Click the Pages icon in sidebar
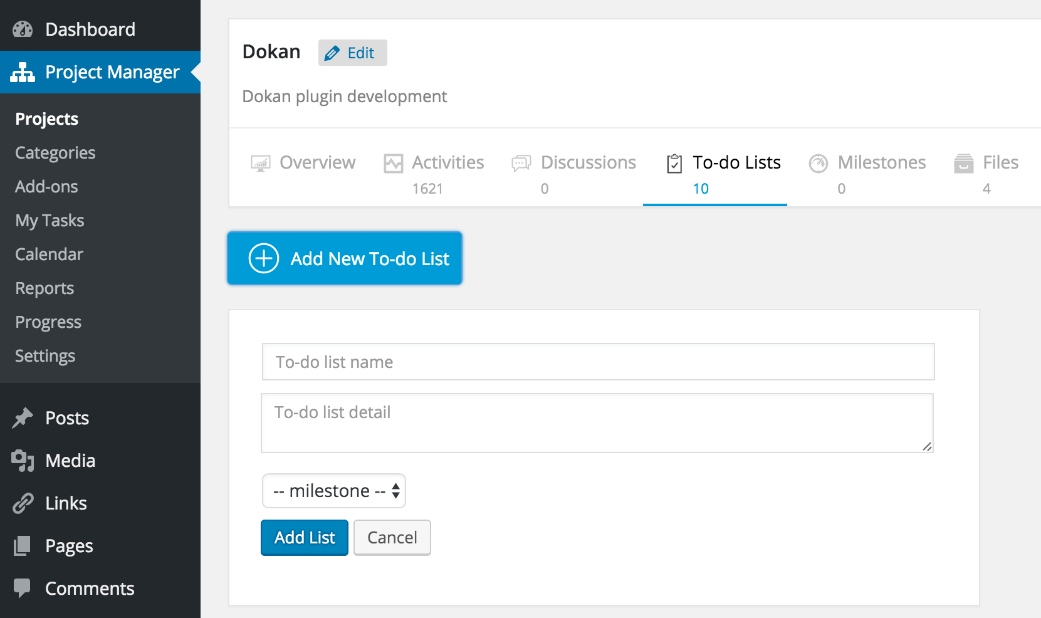Screen dimensions: 1041x618 click(x=23, y=546)
